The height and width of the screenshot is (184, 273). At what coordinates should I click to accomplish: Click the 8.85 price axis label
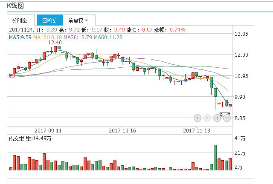point(240,118)
